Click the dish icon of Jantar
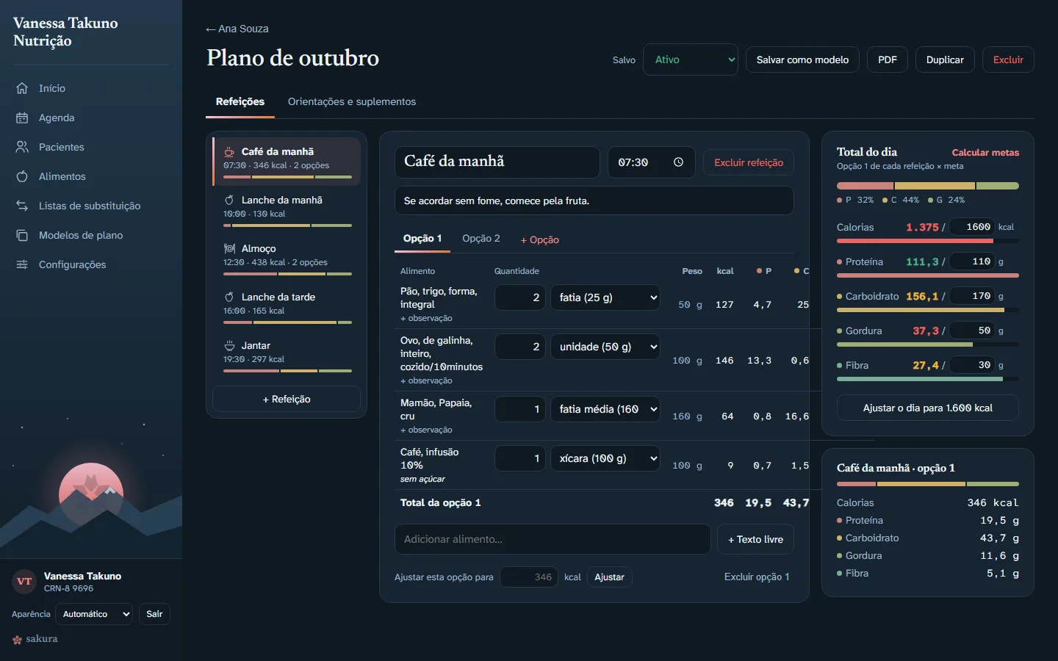Screen dimensions: 1058x661 229,346
